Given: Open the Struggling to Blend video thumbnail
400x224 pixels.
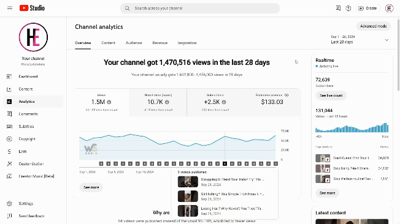Looking at the screenshot, I should [x=188, y=182].
